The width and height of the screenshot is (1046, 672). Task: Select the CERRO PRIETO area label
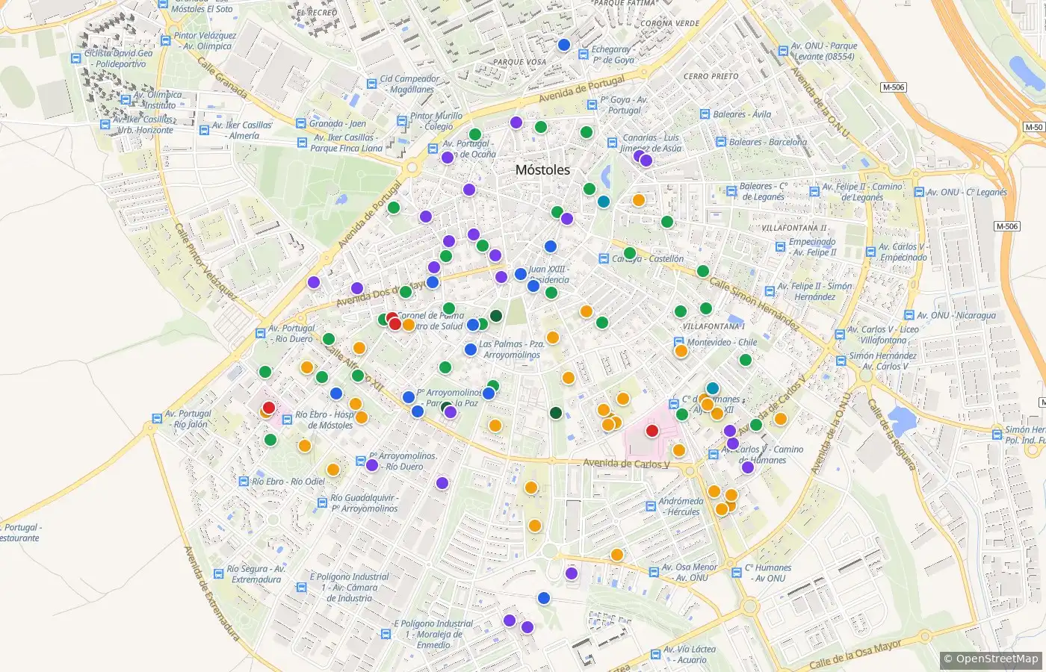point(711,76)
